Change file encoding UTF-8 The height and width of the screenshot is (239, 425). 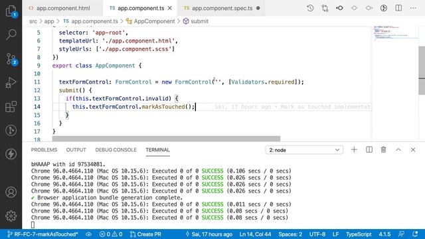point(317,234)
